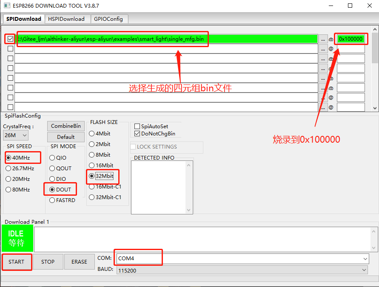Click the ESP8266 app icon in title bar
Viewport: 379px width, 287px height.
(7, 6)
